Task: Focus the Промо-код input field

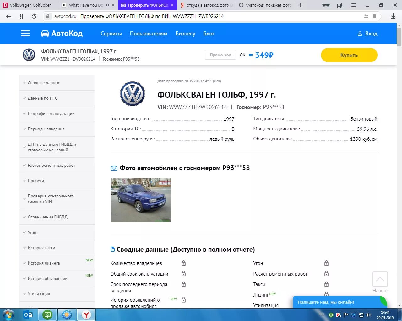Action: 220,55
